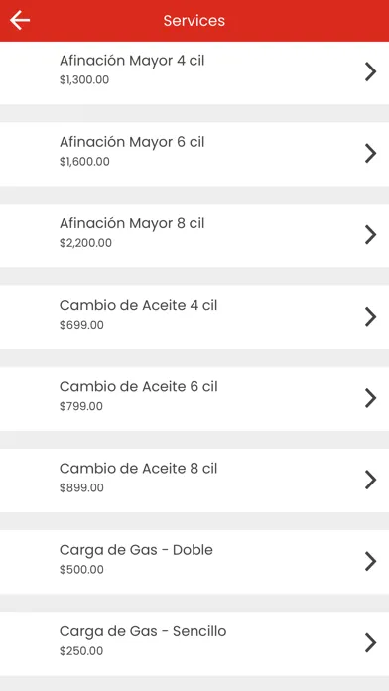Open chevron for Afinación Mayor 4 cil
Viewport: 389px width, 691px height.
pos(370,71)
